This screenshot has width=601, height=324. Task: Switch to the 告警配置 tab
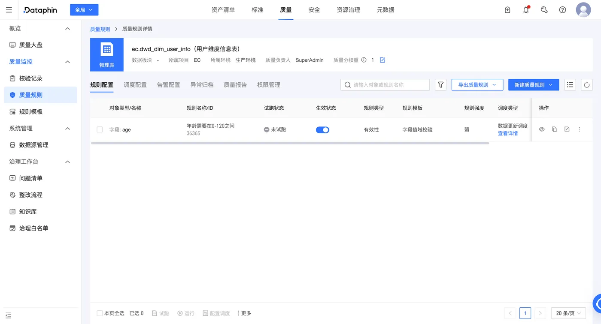[169, 85]
